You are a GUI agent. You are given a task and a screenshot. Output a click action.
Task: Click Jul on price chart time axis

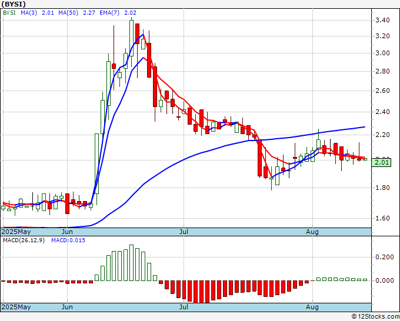(184, 232)
